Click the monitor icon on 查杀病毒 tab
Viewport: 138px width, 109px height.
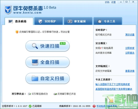click(x=11, y=21)
